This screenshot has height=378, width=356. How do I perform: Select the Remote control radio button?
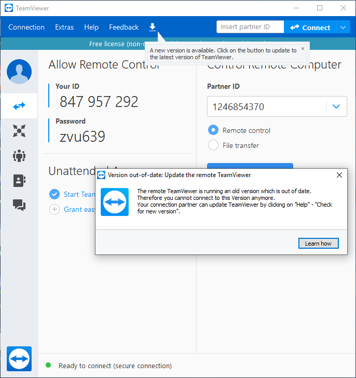coord(213,130)
